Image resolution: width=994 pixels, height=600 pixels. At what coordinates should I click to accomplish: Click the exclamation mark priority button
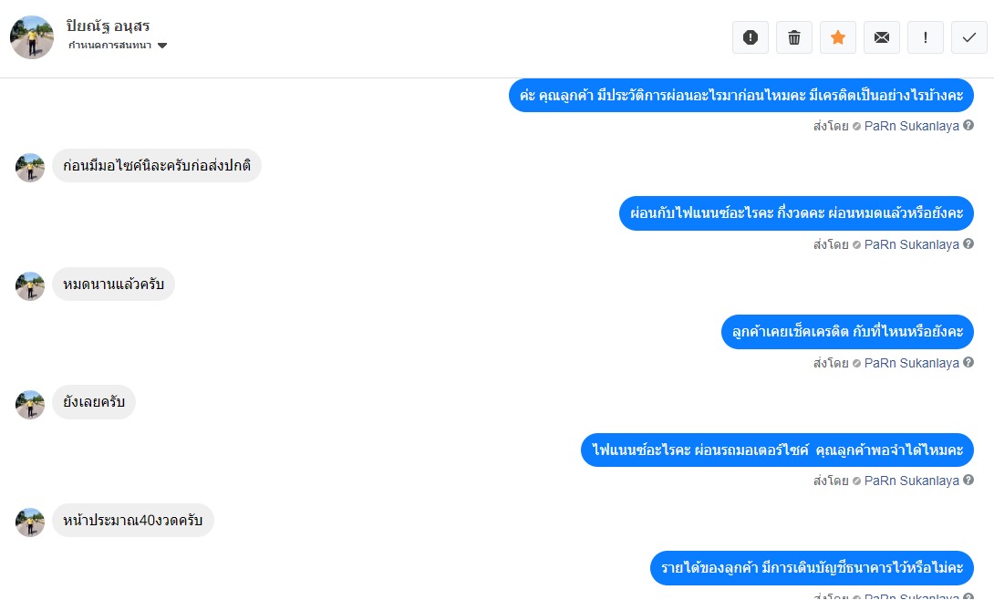click(x=926, y=37)
